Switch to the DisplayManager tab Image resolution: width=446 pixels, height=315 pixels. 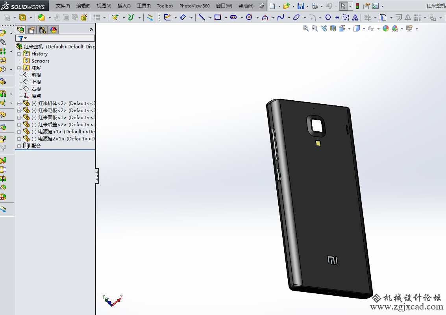pos(54,30)
